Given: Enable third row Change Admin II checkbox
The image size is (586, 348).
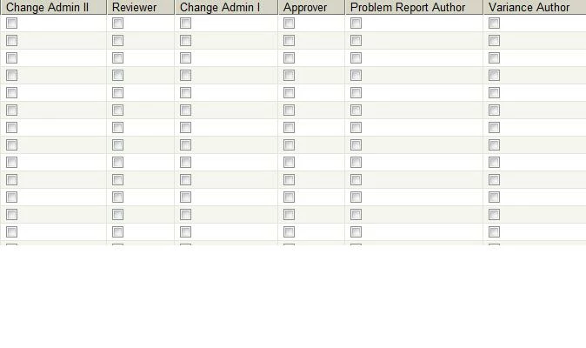Looking at the screenshot, I should [x=11, y=58].
